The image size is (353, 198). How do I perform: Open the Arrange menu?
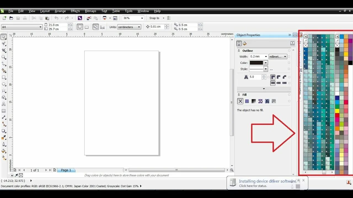point(60,11)
